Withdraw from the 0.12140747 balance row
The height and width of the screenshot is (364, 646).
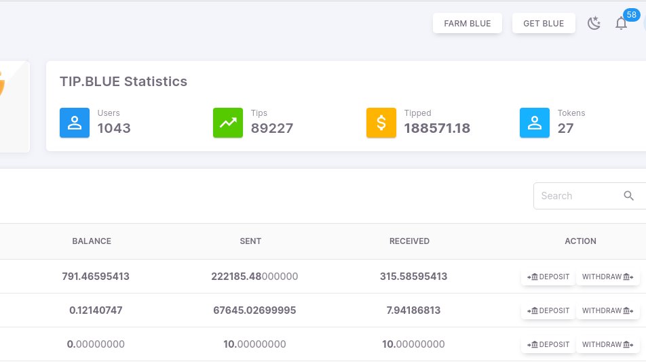click(608, 310)
